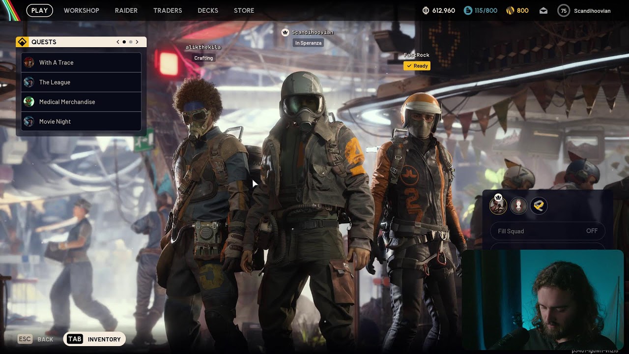The image size is (629, 354).
Task: Select the first quests page dot
Action: tap(124, 42)
